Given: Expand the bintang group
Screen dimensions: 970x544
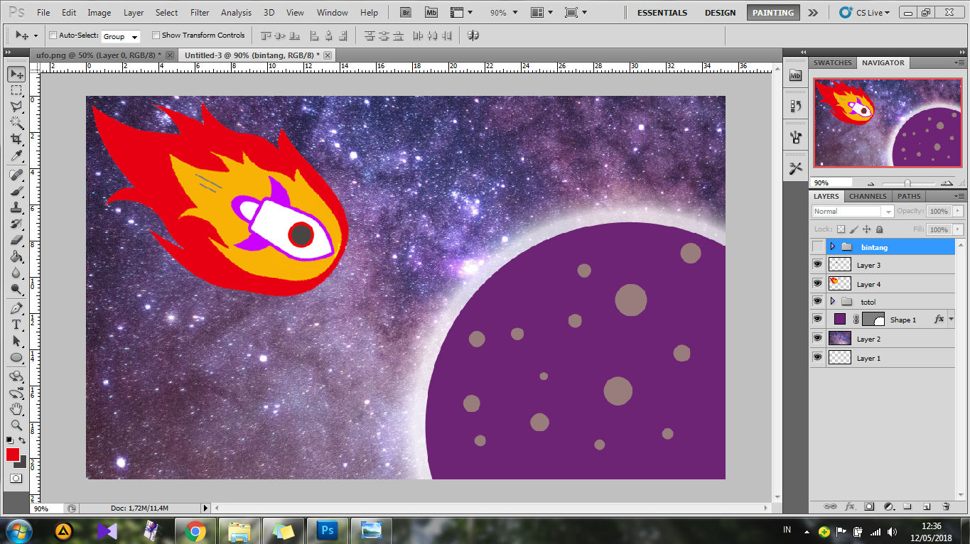Looking at the screenshot, I should [832, 246].
